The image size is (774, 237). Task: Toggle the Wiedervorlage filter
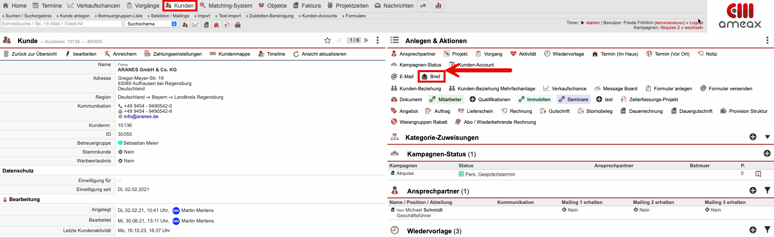(767, 230)
